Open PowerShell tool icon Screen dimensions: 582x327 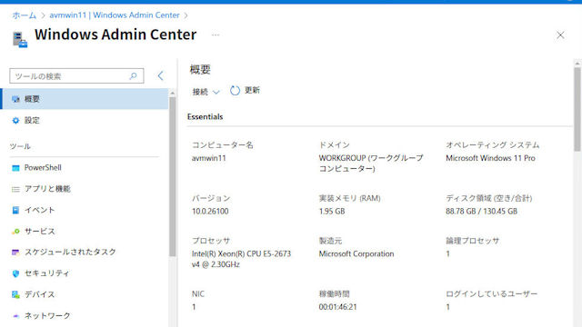(x=15, y=168)
